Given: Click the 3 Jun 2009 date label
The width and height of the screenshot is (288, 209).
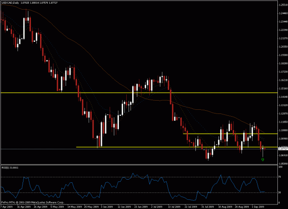Looking at the screenshot, I should click(x=107, y=207).
